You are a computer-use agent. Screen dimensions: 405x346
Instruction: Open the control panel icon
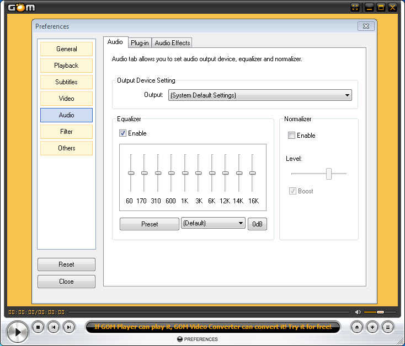click(373, 327)
